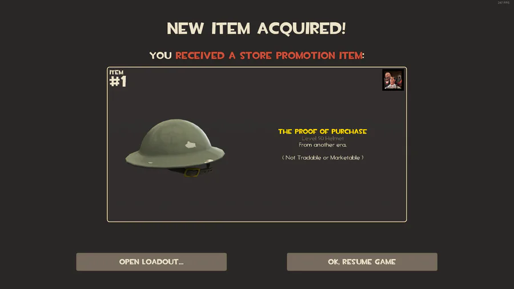Screen dimensions: 514x289
Task: Click the From another era description
Action: point(323,145)
